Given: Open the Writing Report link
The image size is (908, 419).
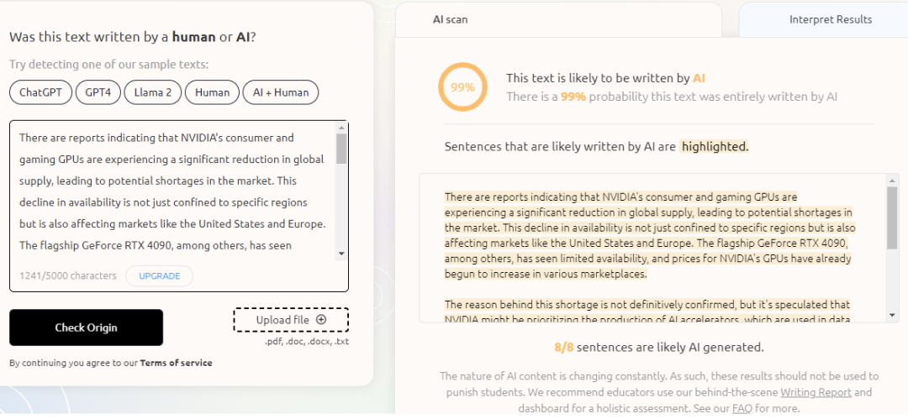Looking at the screenshot, I should [x=816, y=392].
